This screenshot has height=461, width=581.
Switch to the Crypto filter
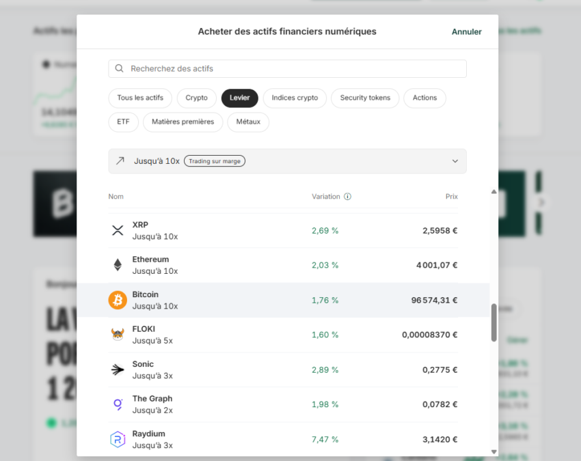click(x=196, y=98)
